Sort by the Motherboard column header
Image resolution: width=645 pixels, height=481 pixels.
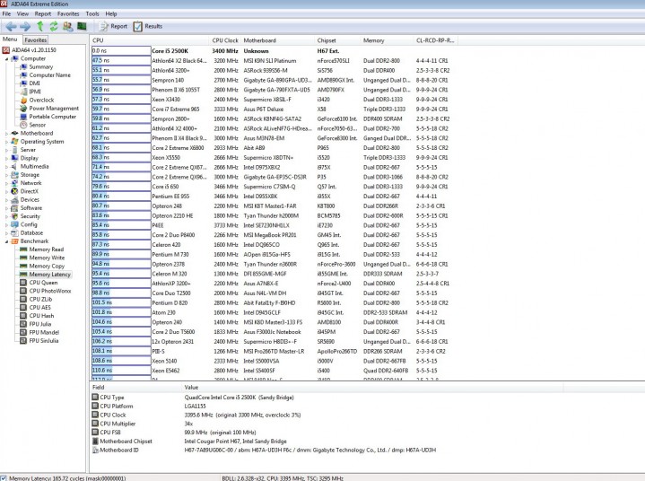[x=278, y=40]
